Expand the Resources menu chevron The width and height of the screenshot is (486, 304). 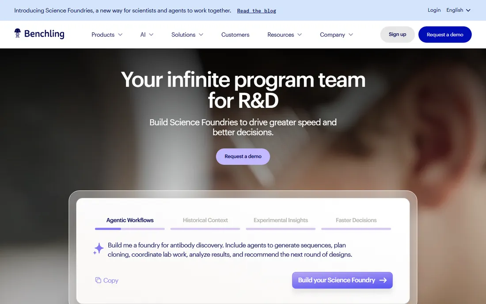coord(300,35)
